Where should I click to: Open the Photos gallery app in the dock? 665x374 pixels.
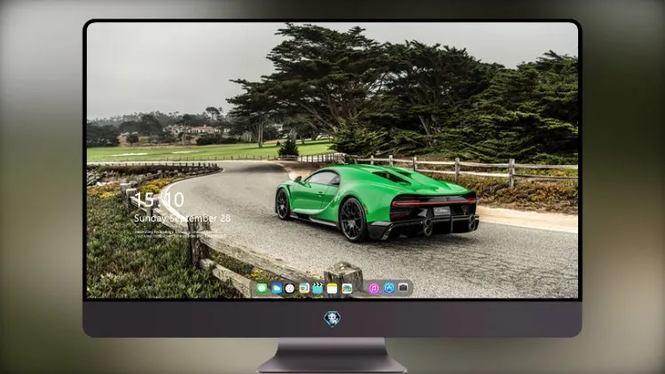pos(347,288)
